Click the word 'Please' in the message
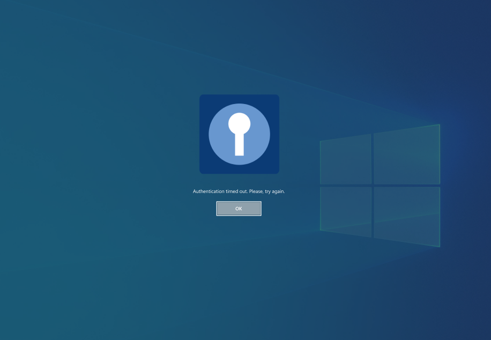Viewport: 491px width, 340px height. (x=256, y=191)
